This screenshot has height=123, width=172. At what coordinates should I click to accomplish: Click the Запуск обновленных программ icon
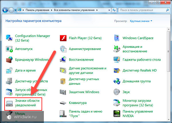(9, 92)
